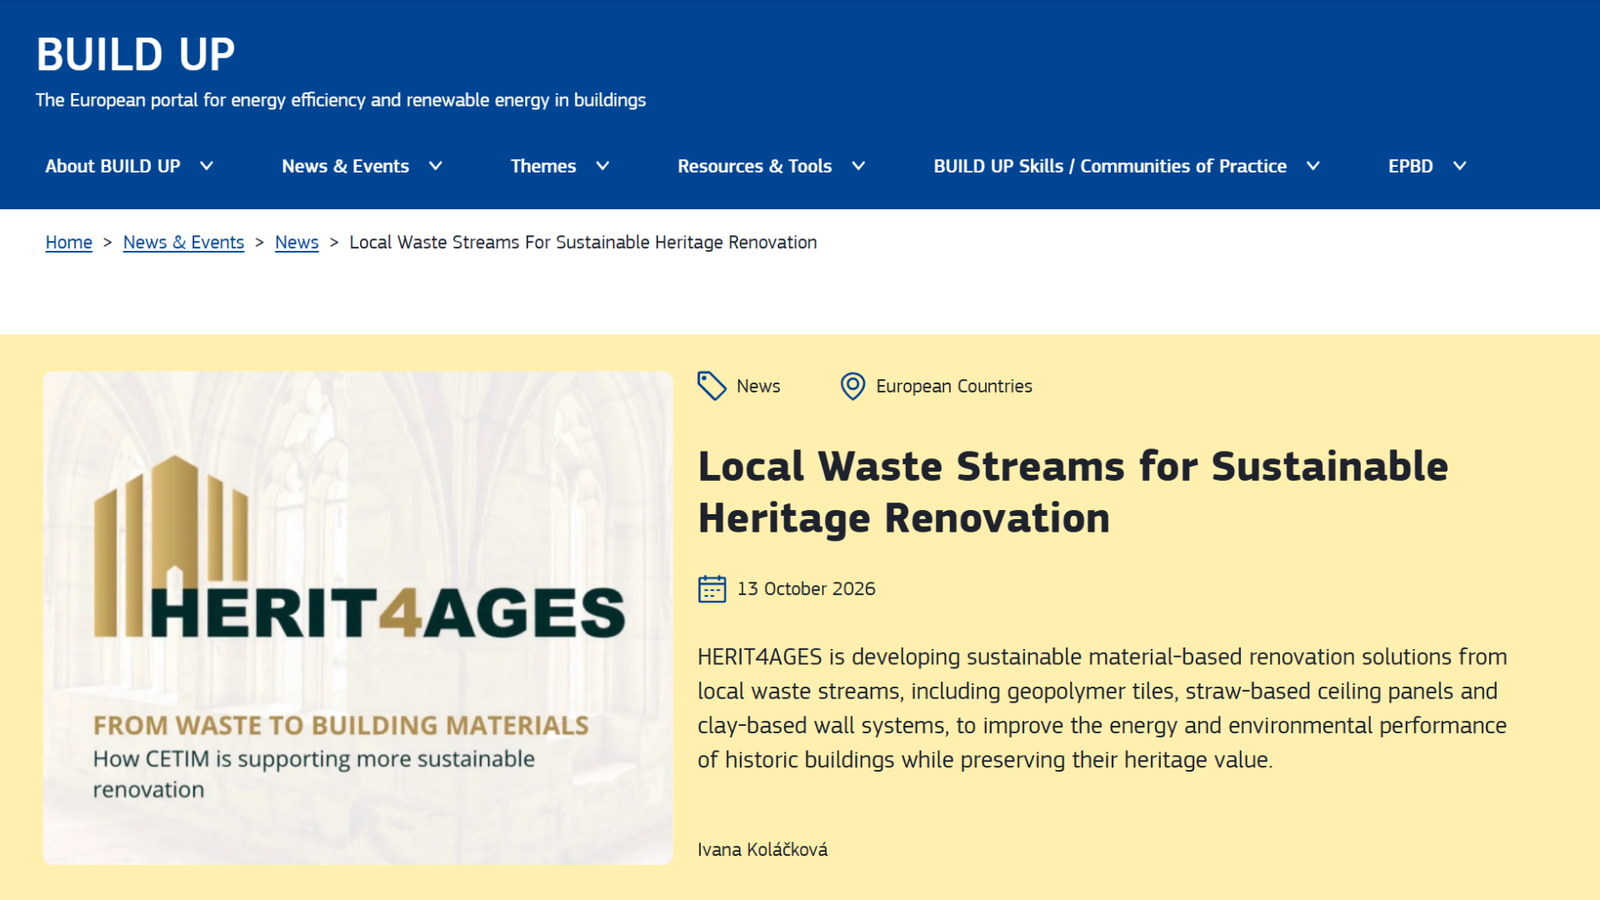This screenshot has width=1600, height=900.
Task: Open Resources & Tools in navigation
Action: tap(754, 166)
